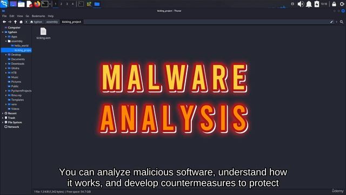This screenshot has height=195, width=346.
Task: Select Public folder in tree
Action: (15, 86)
